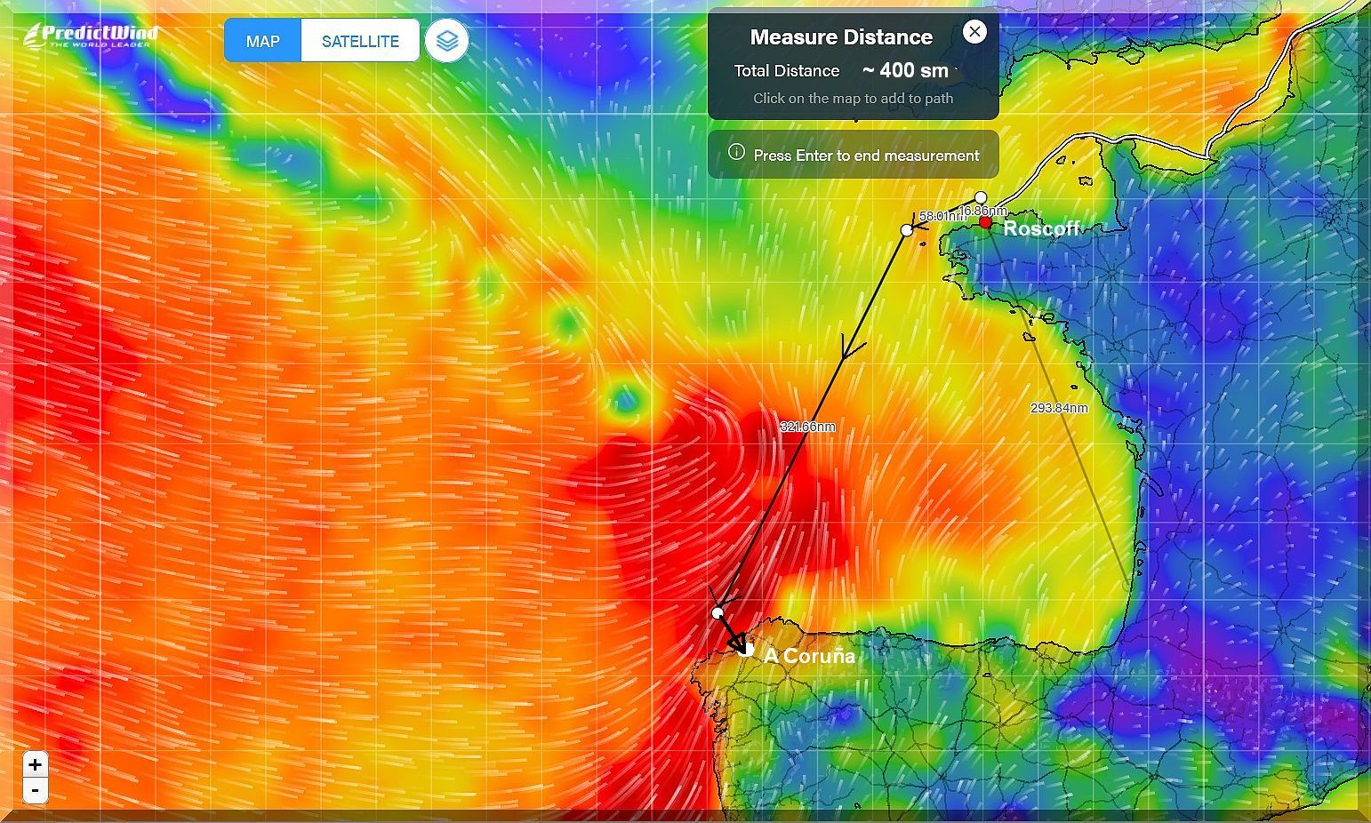Click the 321.66nm segment label
Screen dimensions: 1371x823
pyautogui.click(x=807, y=427)
